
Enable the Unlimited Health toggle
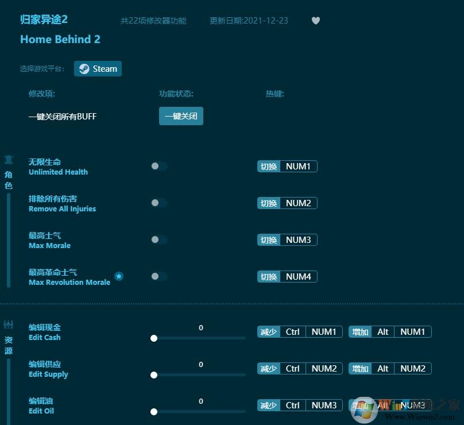[159, 166]
